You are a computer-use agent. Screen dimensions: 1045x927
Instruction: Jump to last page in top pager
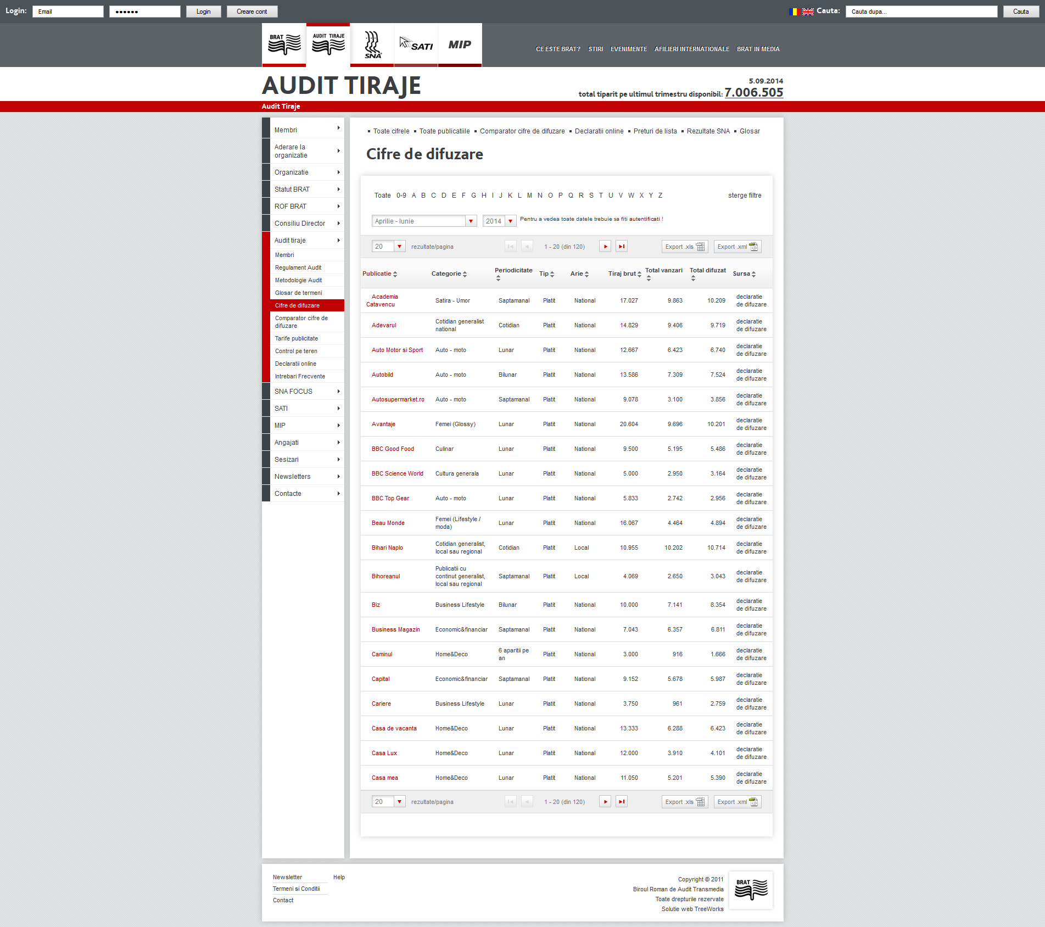(x=622, y=247)
